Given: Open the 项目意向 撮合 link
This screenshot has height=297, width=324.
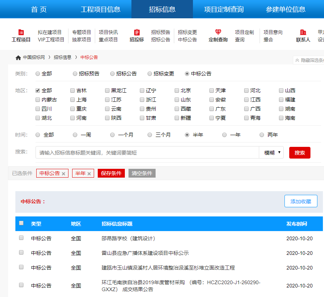Looking at the screenshot, I should [x=273, y=36].
